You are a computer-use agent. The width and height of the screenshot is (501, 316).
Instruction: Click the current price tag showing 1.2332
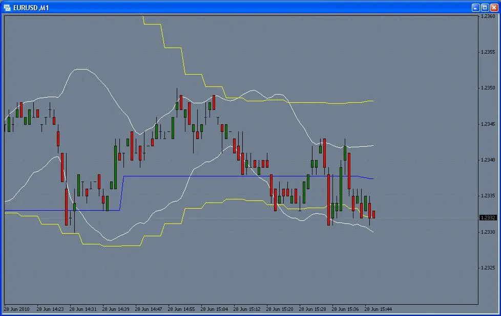[x=487, y=217]
